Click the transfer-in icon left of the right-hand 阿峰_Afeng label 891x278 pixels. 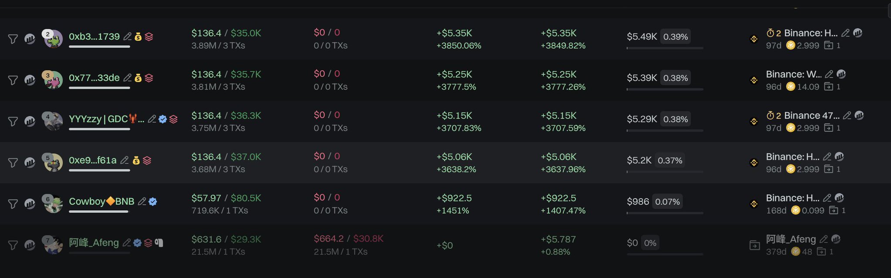click(754, 245)
